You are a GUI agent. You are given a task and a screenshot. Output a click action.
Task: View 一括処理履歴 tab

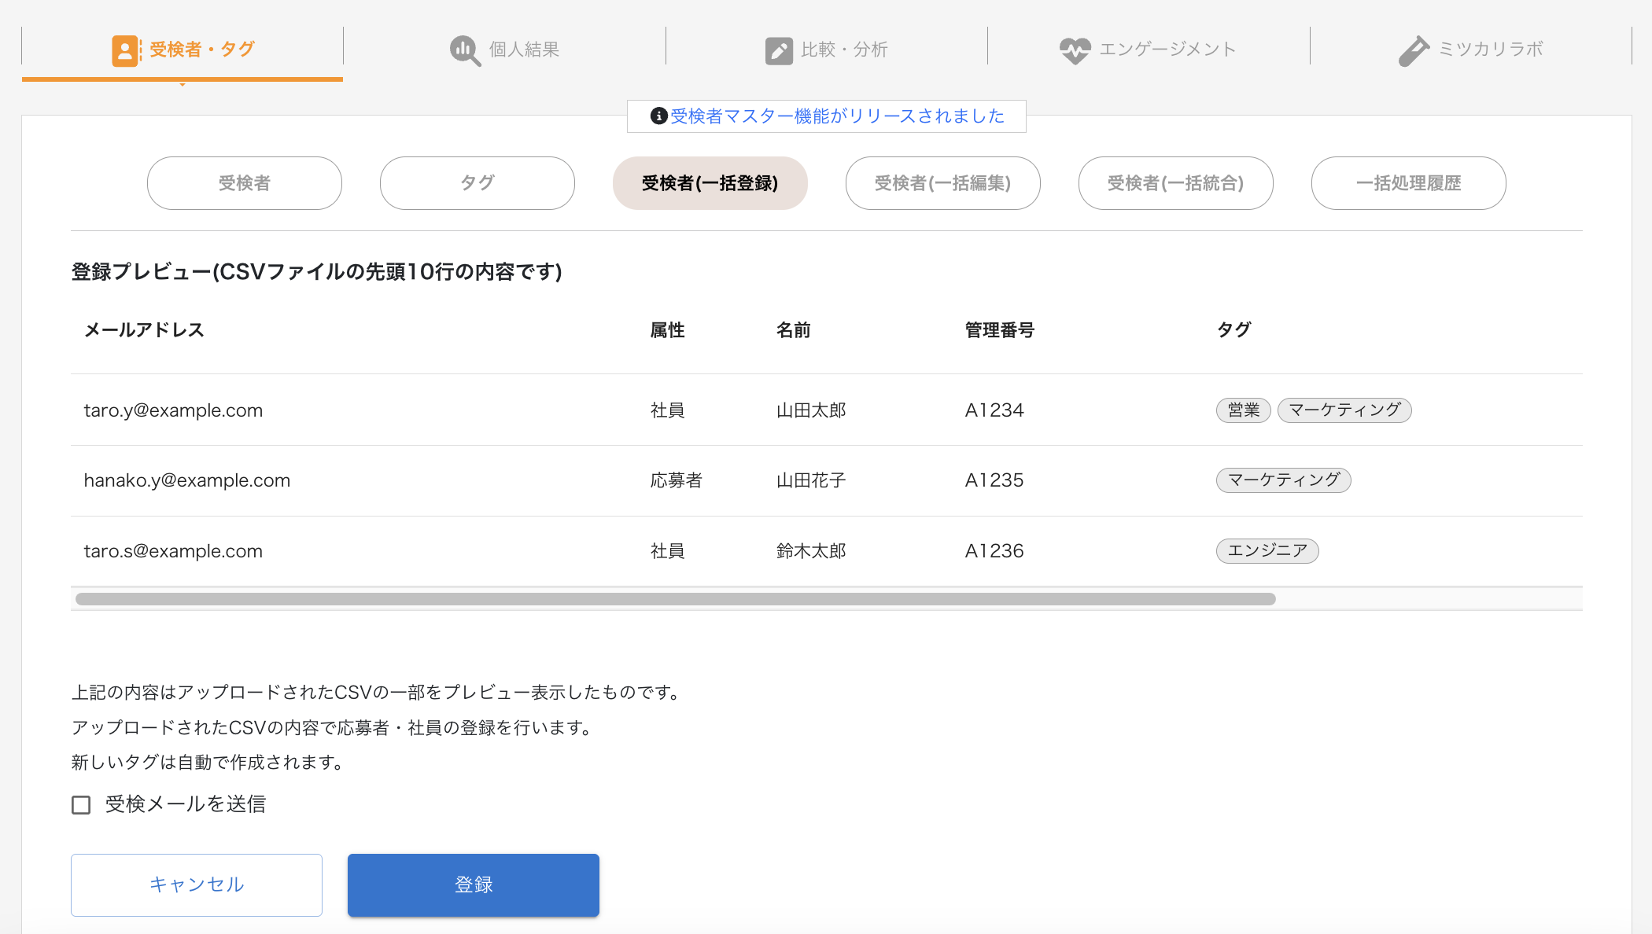pos(1409,183)
